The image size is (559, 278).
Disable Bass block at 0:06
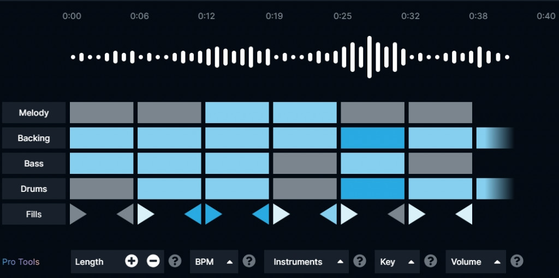pyautogui.click(x=169, y=164)
